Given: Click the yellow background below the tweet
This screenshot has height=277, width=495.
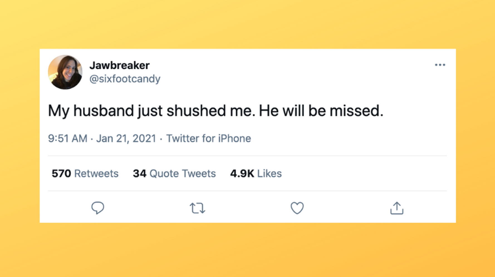Looking at the screenshot, I should pyautogui.click(x=247, y=250).
